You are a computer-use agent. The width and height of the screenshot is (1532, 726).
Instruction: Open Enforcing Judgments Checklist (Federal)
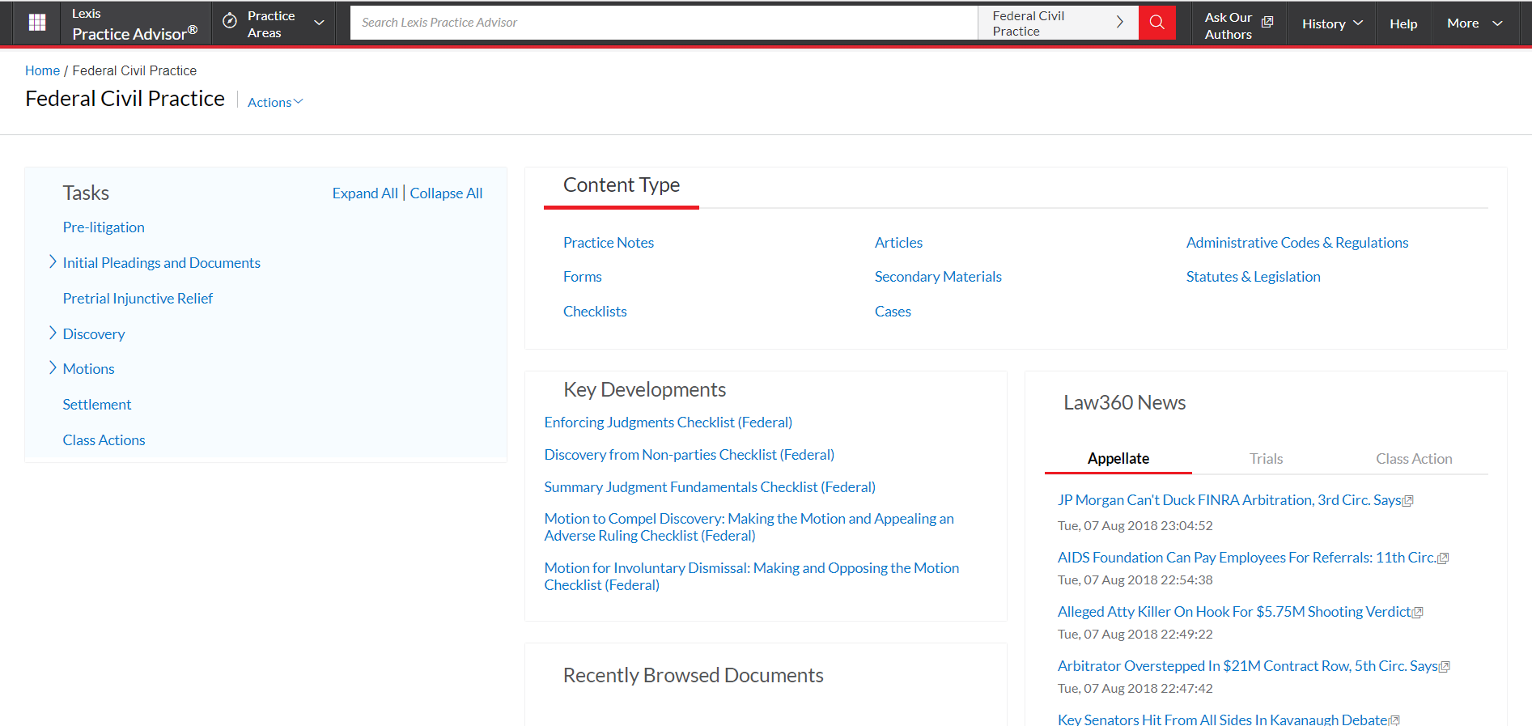668,422
